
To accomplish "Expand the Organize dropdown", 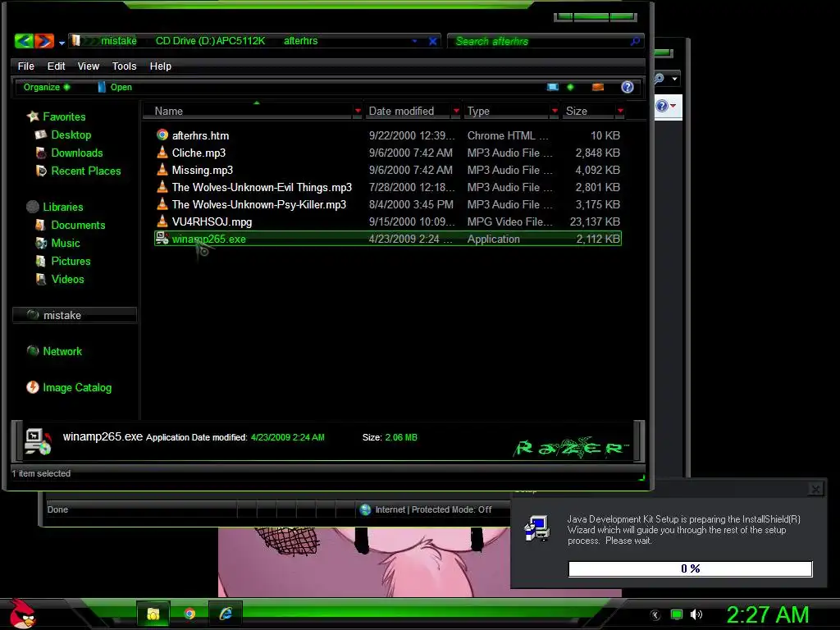I will point(47,87).
